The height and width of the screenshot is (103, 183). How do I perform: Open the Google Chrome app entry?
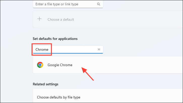[x=108, y=65]
